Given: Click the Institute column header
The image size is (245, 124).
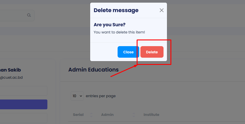Looking at the screenshot, I should (151, 115).
